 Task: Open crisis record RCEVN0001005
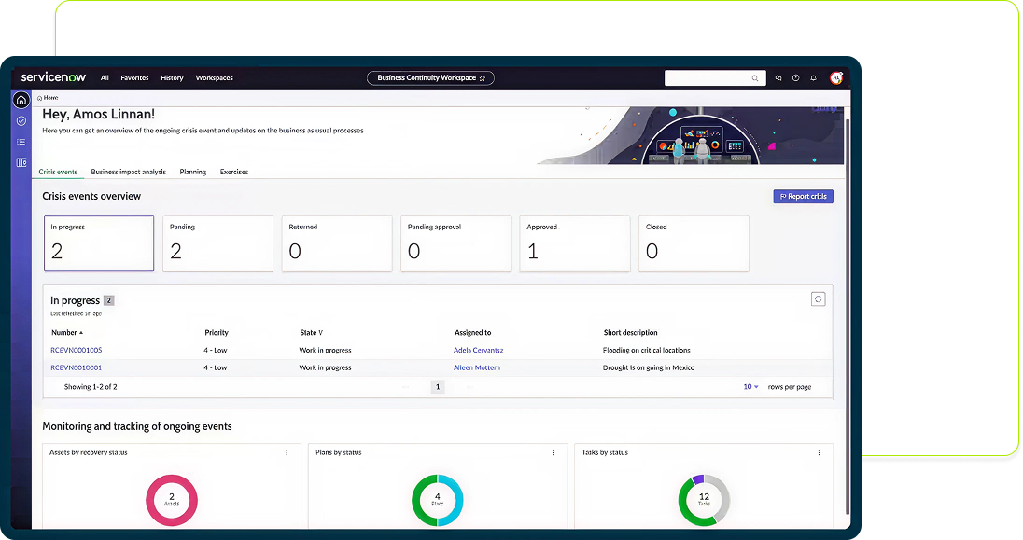[77, 350]
